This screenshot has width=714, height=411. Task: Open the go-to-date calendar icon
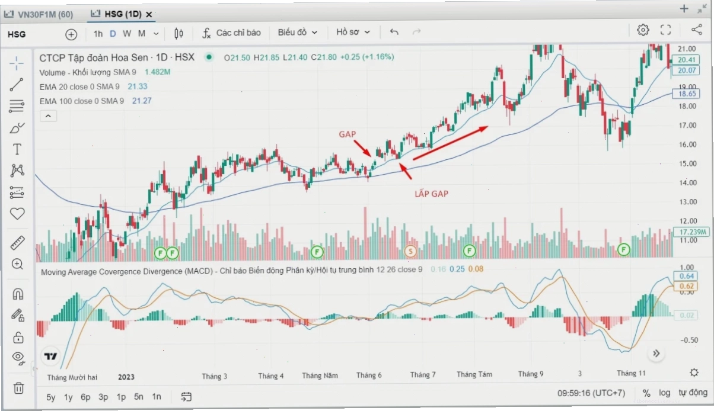click(x=186, y=397)
